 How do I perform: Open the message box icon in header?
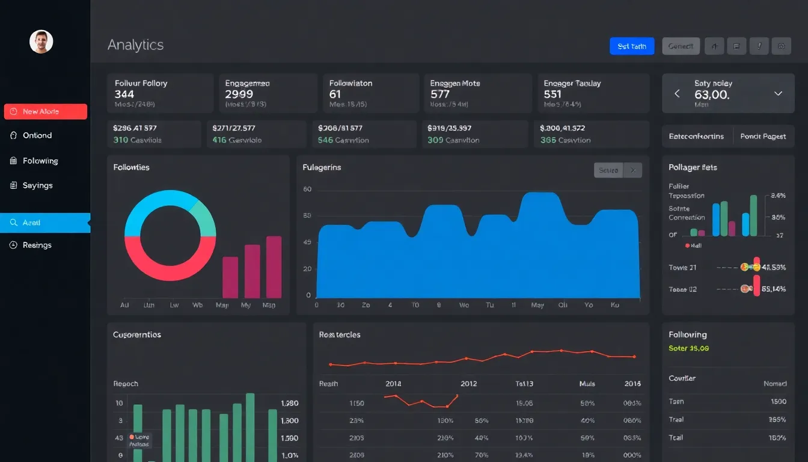point(736,46)
